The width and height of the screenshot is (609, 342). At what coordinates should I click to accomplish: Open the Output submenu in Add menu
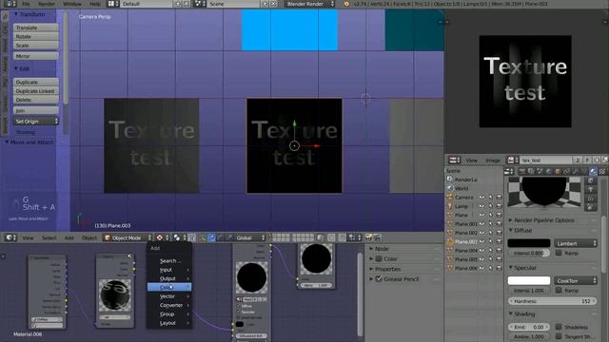point(169,278)
